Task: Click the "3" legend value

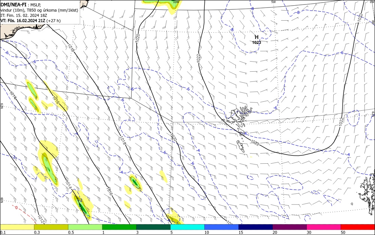Action: (x=138, y=232)
